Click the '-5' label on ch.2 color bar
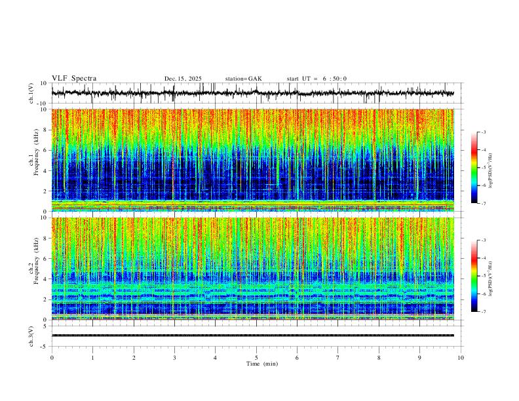The width and height of the screenshot is (519, 401). 484,276
